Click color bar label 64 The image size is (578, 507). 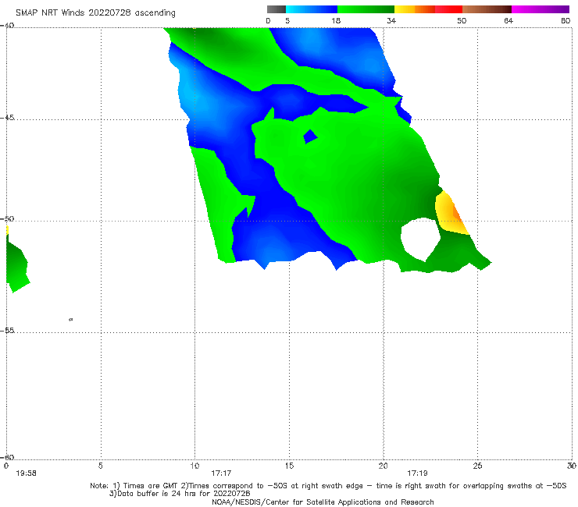pyautogui.click(x=508, y=20)
